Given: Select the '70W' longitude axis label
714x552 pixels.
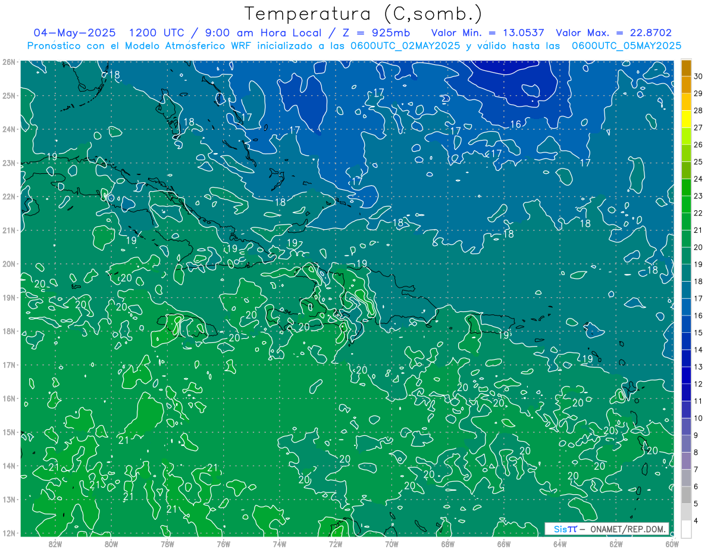Looking at the screenshot, I should coord(392,544).
